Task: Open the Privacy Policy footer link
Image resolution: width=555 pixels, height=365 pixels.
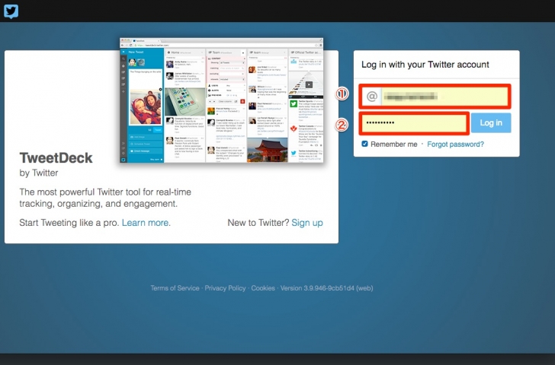Action: pyautogui.click(x=225, y=288)
